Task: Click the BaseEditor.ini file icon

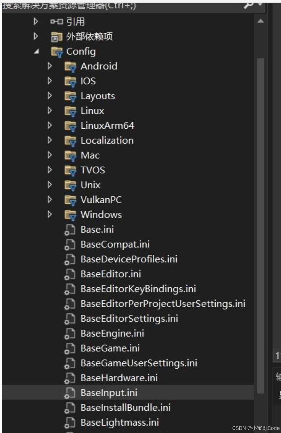Action: tap(70, 274)
